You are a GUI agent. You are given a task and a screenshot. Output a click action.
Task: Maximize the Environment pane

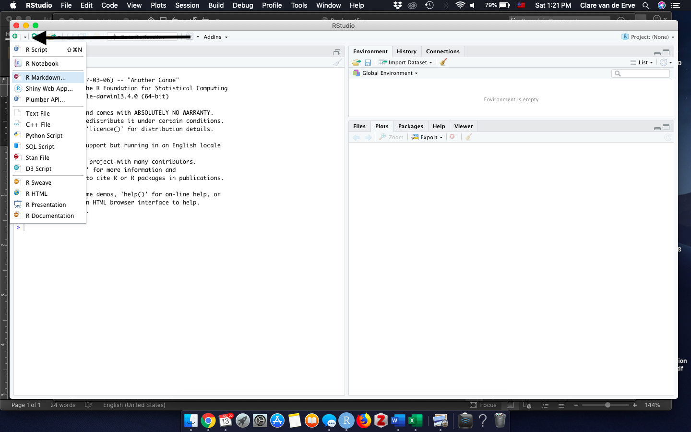[x=666, y=52]
